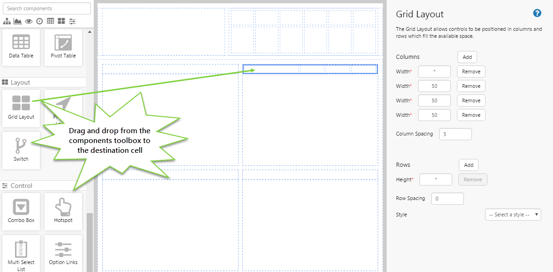This screenshot has height=272, width=553.
Task: Select the Option Links component
Action: tap(63, 253)
